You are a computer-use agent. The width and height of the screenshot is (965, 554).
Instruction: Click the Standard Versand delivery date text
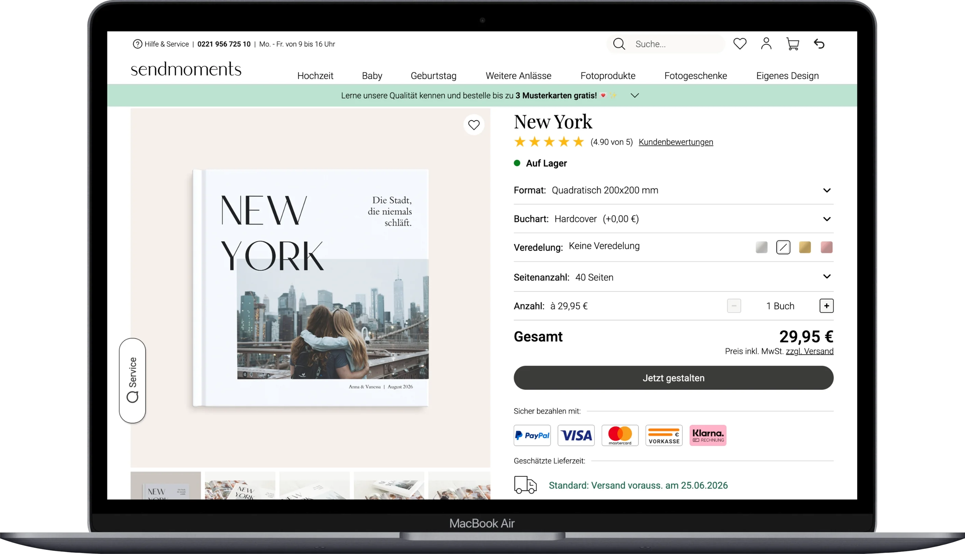point(638,485)
